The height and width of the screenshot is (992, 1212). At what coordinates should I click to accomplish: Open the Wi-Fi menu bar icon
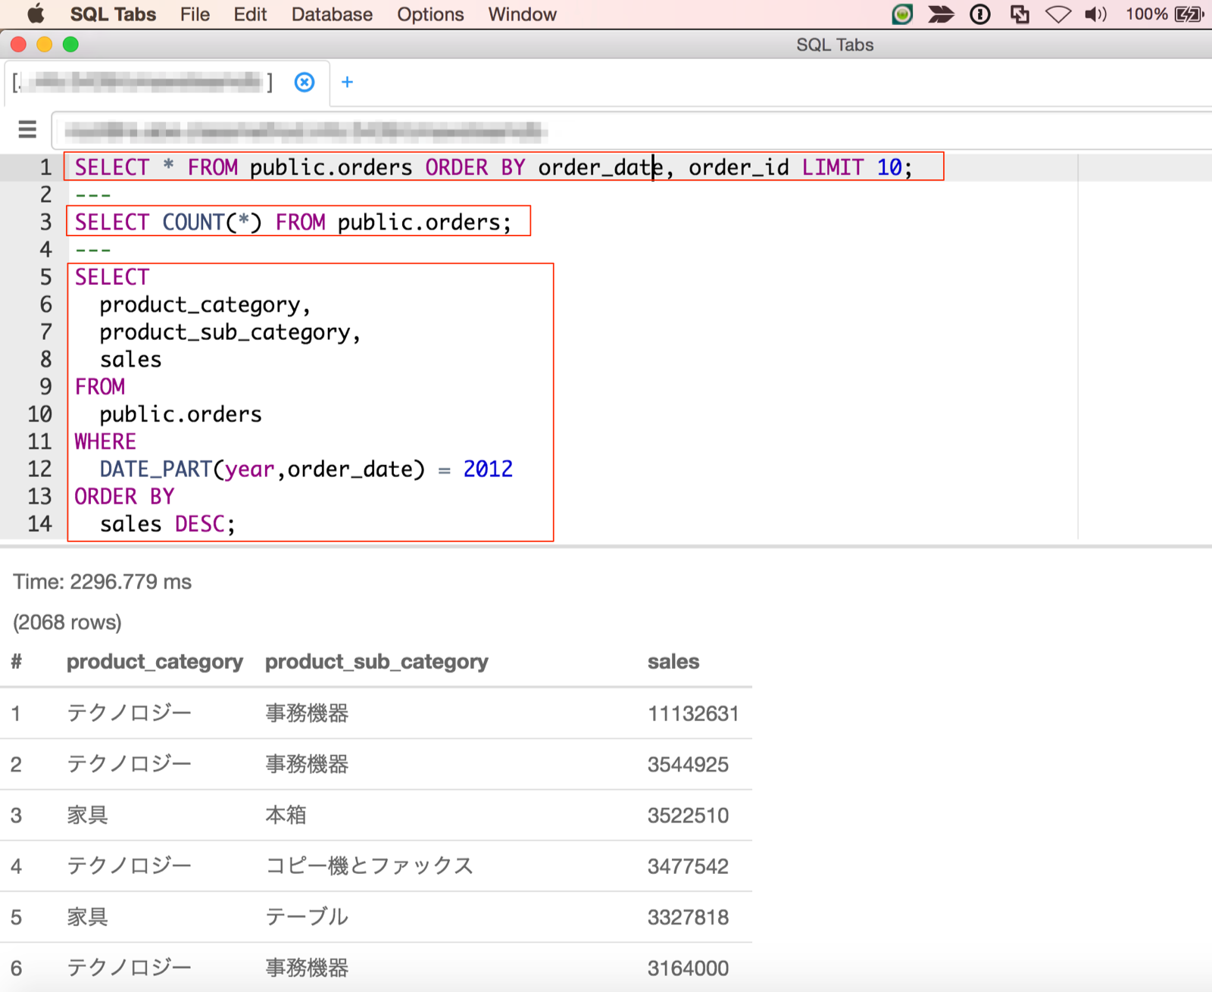(1057, 14)
